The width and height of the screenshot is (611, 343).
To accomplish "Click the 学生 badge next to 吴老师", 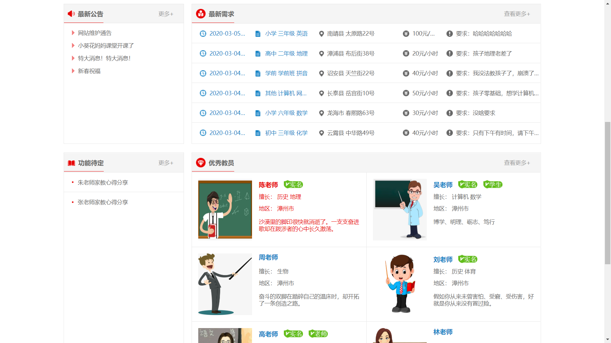I will click(x=493, y=185).
